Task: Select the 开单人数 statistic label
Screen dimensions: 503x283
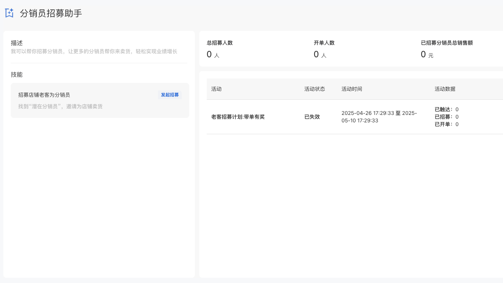Action: (324, 43)
